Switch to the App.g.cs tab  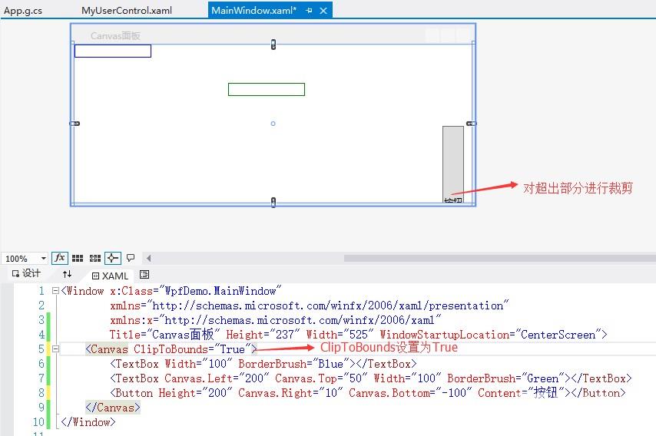click(23, 11)
